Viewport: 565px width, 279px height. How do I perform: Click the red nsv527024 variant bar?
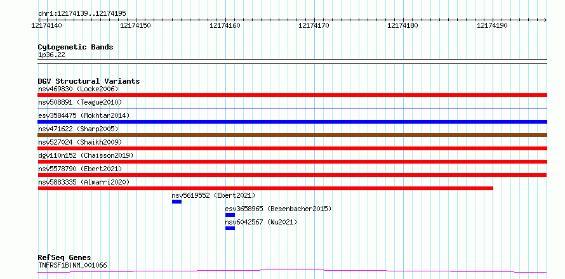(x=292, y=148)
